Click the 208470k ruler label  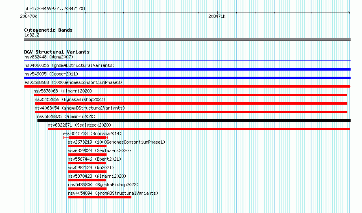(x=28, y=16)
